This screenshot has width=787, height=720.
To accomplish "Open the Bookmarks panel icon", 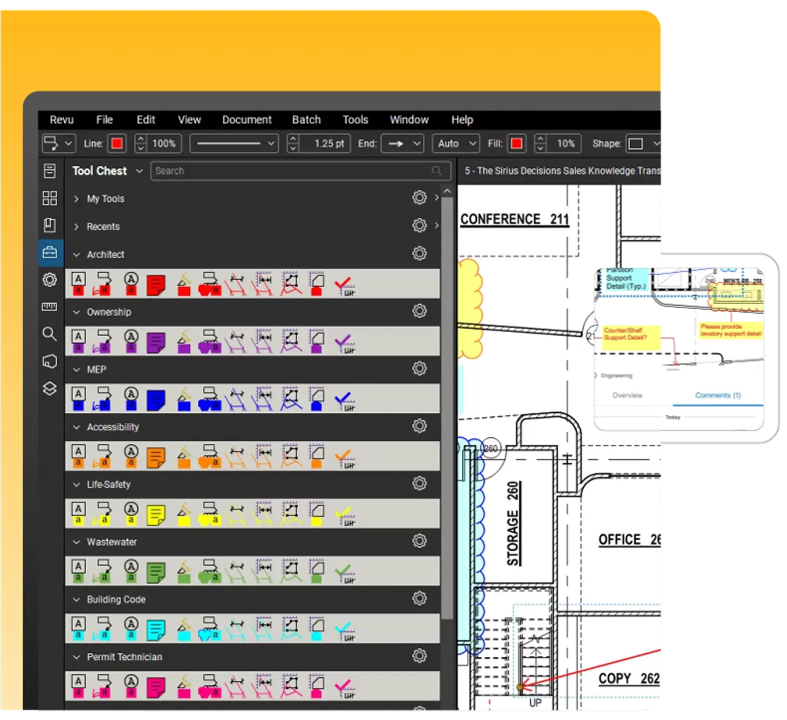I will point(50,225).
